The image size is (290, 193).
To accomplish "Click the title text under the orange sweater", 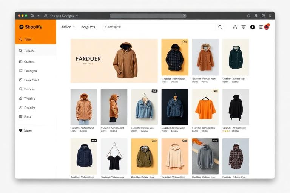I will [204, 128].
